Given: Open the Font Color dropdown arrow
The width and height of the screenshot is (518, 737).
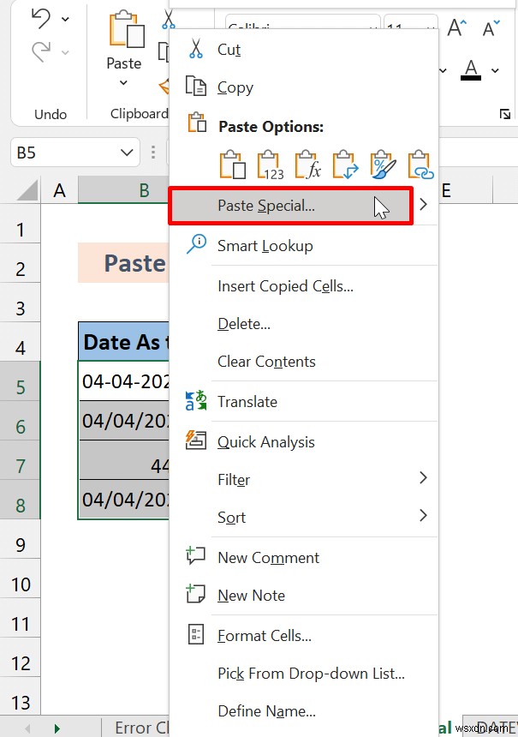Looking at the screenshot, I should pyautogui.click(x=495, y=70).
